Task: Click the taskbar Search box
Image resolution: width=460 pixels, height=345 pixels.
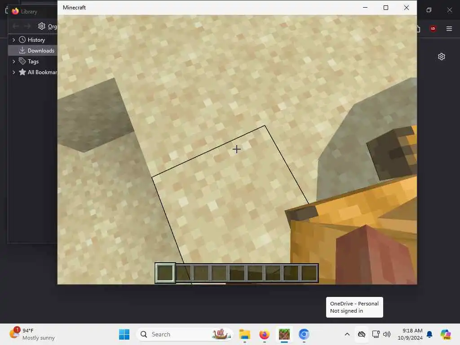Action: point(185,334)
